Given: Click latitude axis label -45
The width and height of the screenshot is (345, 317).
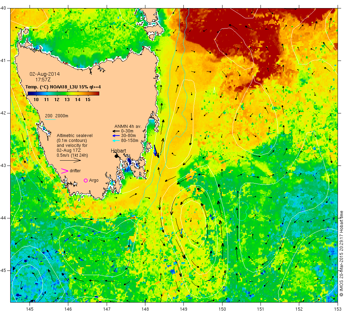Looking at the screenshot, I should pos(3,271).
